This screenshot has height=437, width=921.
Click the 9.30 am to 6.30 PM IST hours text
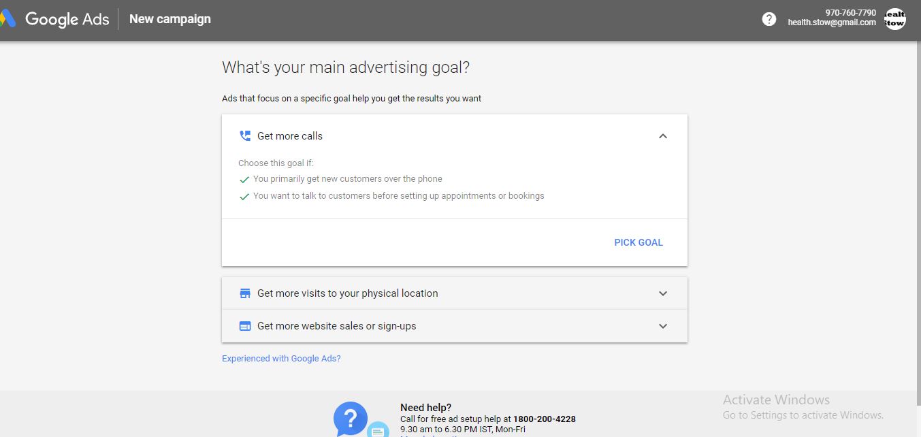pos(463,430)
